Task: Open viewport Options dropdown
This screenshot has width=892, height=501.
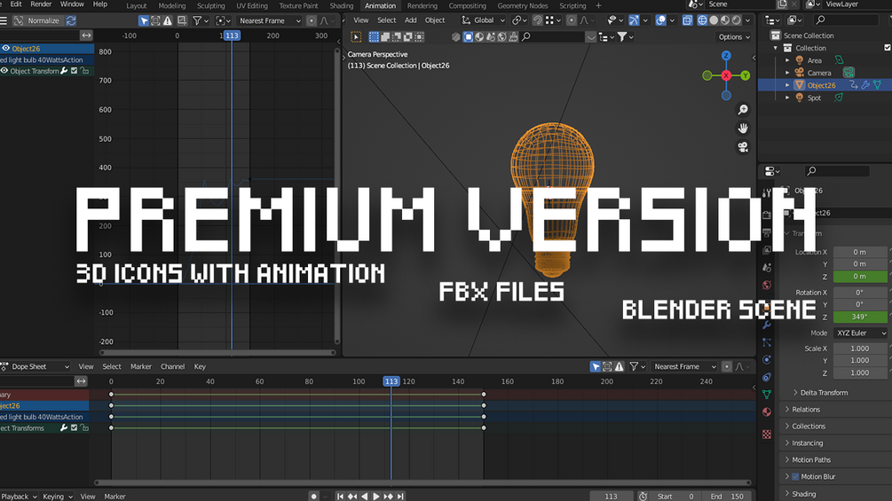Action: (734, 37)
